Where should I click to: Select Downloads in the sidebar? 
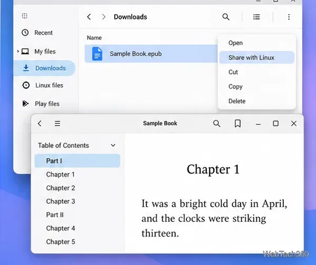tap(44, 68)
